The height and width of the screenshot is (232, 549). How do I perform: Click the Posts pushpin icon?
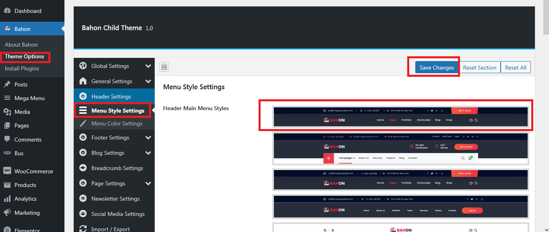coord(7,84)
